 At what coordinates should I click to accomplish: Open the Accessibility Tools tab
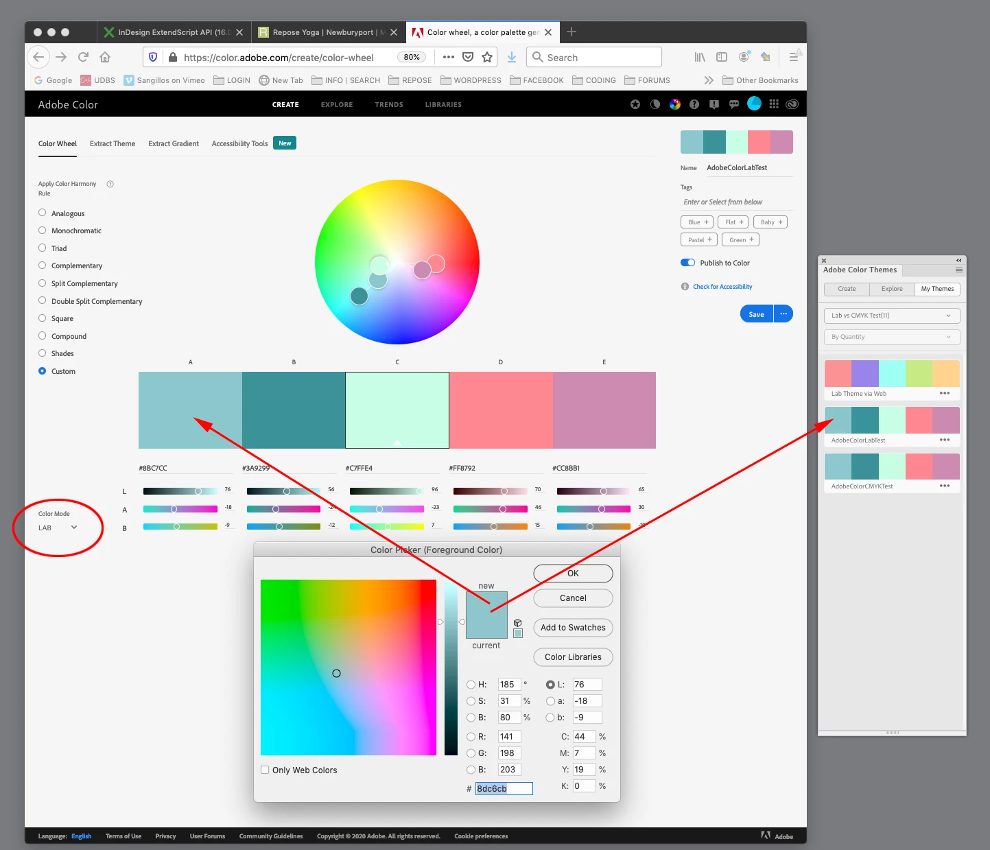239,143
